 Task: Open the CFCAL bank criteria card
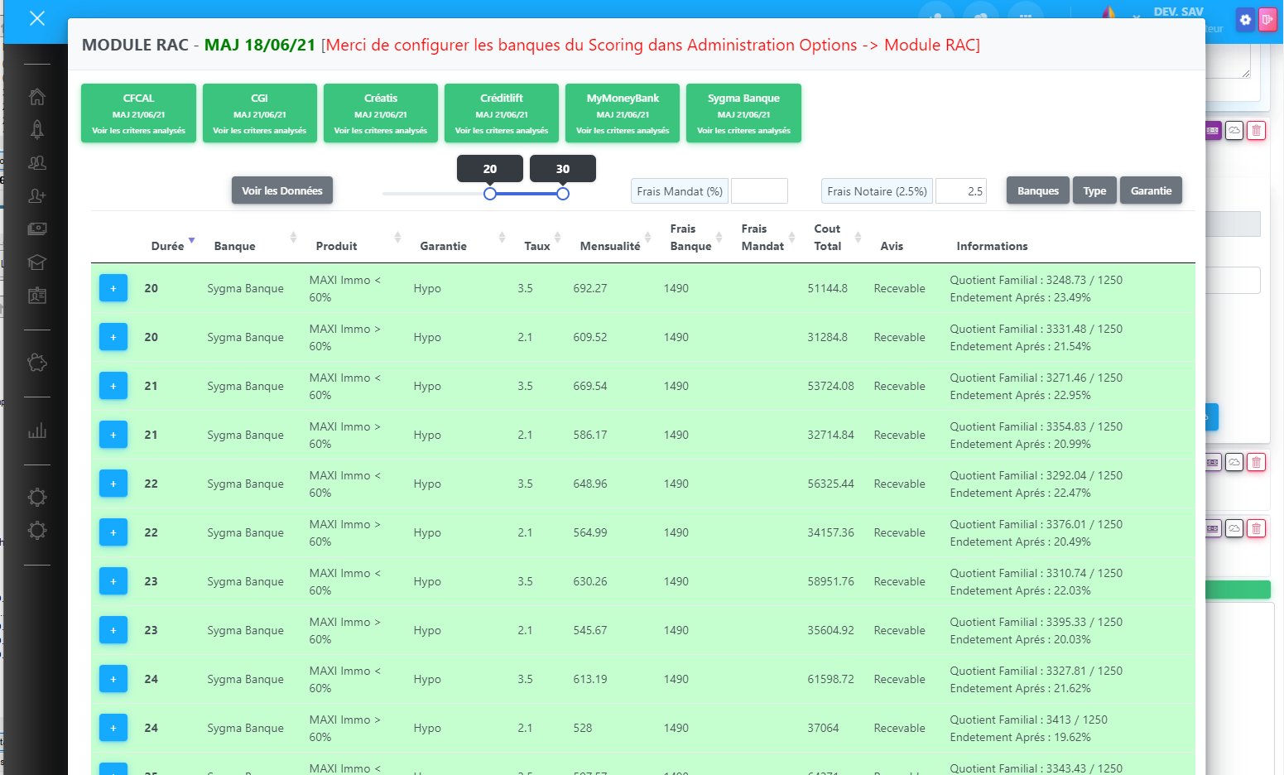pos(138,113)
